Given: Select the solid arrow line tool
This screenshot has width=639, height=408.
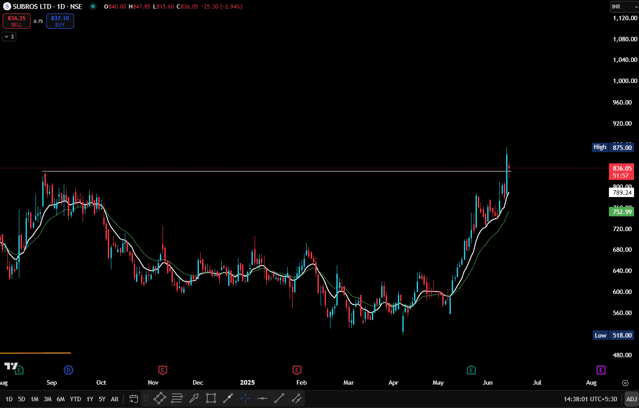Looking at the screenshot, I should tap(228, 398).
